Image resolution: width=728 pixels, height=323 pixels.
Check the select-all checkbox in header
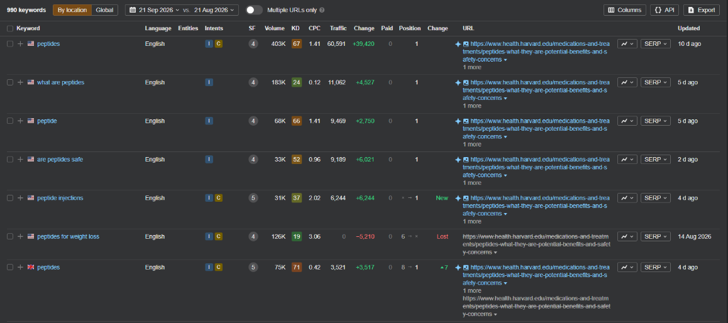[10, 28]
